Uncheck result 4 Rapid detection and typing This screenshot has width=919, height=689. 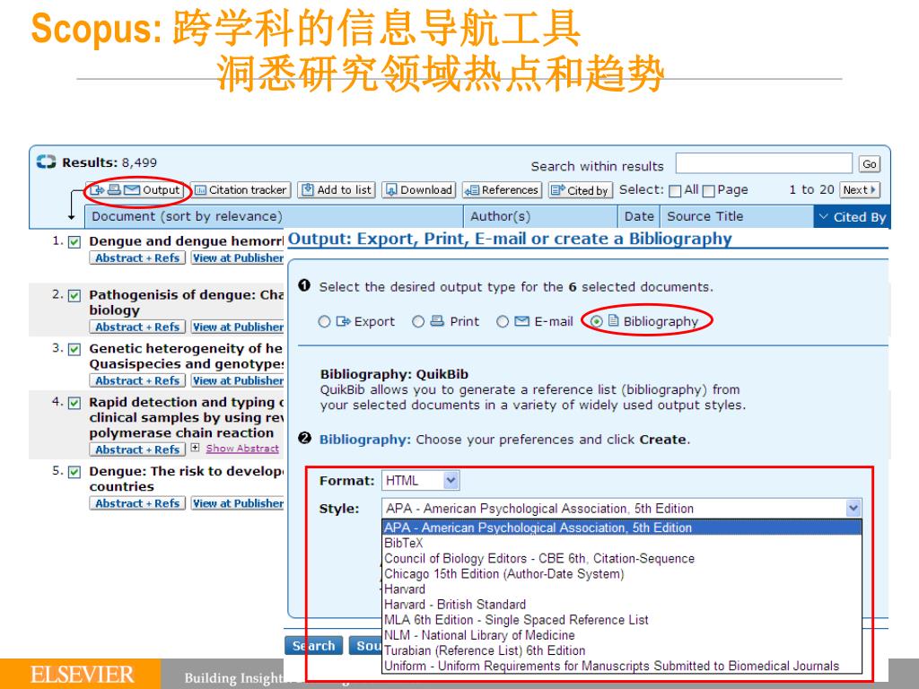click(74, 403)
